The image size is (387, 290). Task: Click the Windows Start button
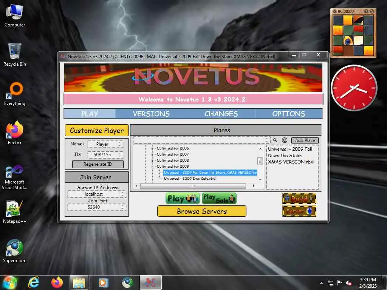pyautogui.click(x=10, y=282)
